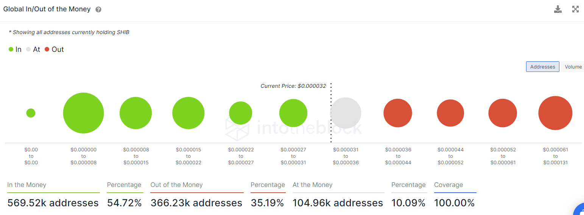The height and width of the screenshot is (215, 584).
Task: Click the In the Money addresses value
Action: pos(53,203)
